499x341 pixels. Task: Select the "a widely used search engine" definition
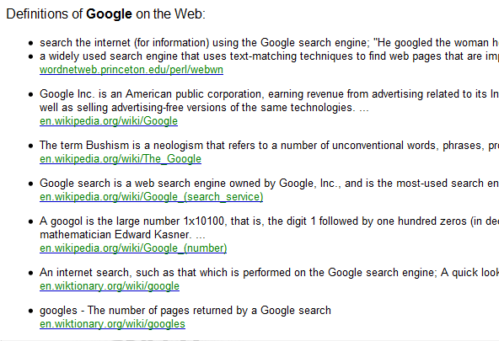269,56
